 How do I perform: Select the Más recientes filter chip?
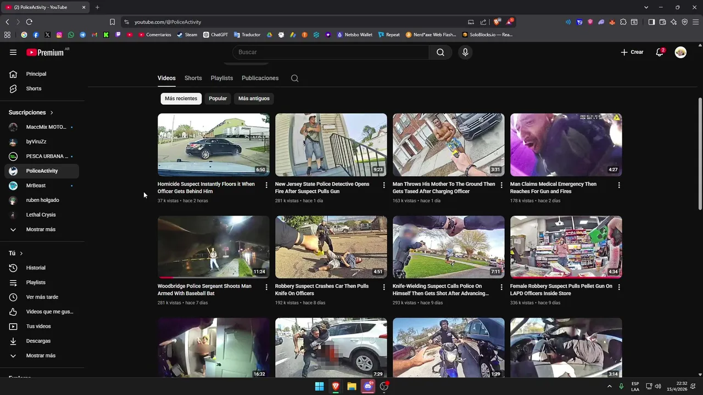[x=181, y=98]
